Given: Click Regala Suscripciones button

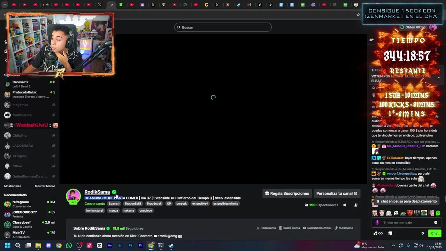Looking at the screenshot, I should 287,193.
